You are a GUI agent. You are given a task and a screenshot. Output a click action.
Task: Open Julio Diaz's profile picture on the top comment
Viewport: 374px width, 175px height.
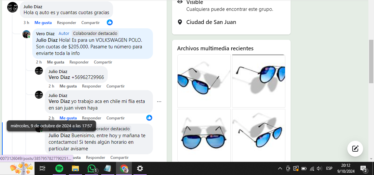click(13, 7)
